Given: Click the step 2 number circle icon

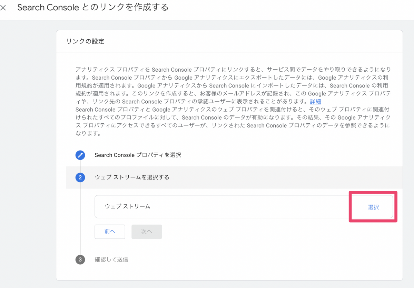Looking at the screenshot, I should pos(80,177).
